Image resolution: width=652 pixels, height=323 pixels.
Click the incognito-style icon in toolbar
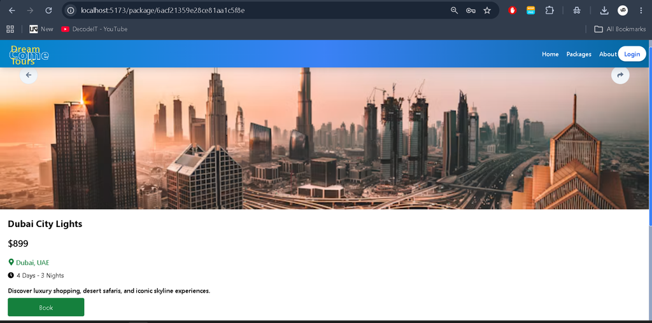[576, 10]
